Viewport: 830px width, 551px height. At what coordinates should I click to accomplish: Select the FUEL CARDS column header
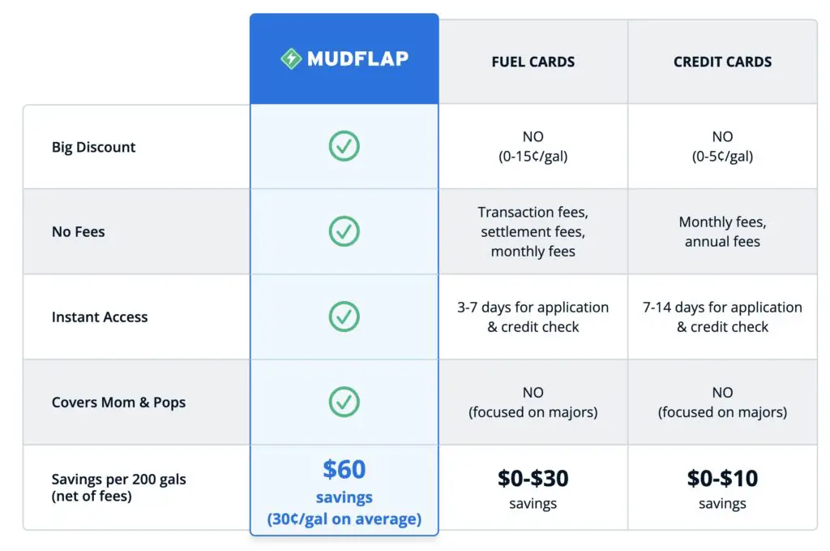pos(533,62)
